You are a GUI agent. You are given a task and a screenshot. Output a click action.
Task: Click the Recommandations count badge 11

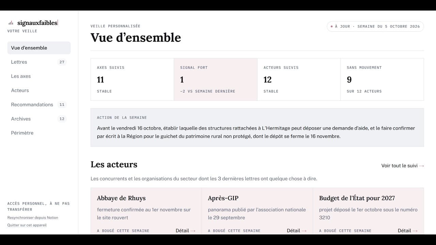coord(62,104)
